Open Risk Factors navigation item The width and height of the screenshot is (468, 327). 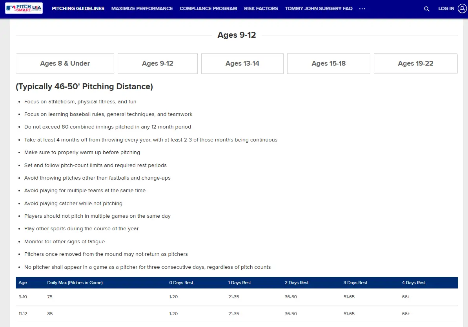pos(261,9)
